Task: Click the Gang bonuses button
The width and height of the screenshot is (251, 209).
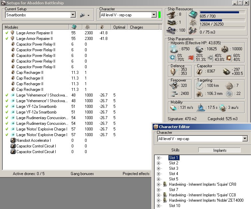Action: click(82, 173)
